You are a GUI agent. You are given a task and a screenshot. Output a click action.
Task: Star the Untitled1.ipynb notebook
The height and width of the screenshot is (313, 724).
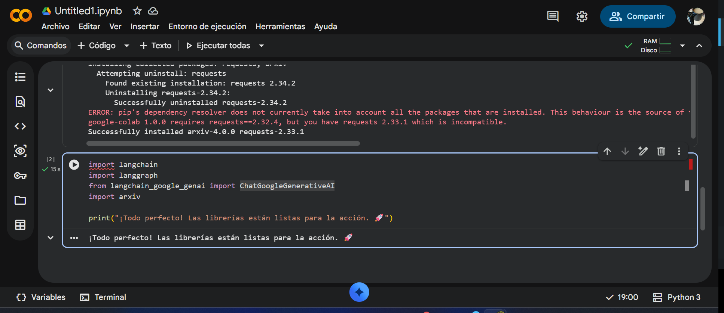[137, 11]
